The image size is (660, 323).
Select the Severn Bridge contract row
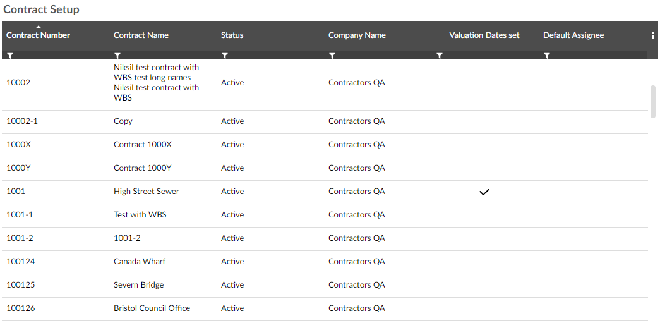139,285
